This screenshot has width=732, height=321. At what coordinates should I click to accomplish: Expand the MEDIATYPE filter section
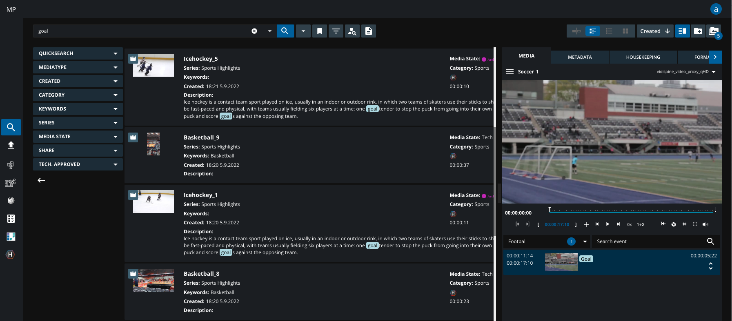click(78, 67)
